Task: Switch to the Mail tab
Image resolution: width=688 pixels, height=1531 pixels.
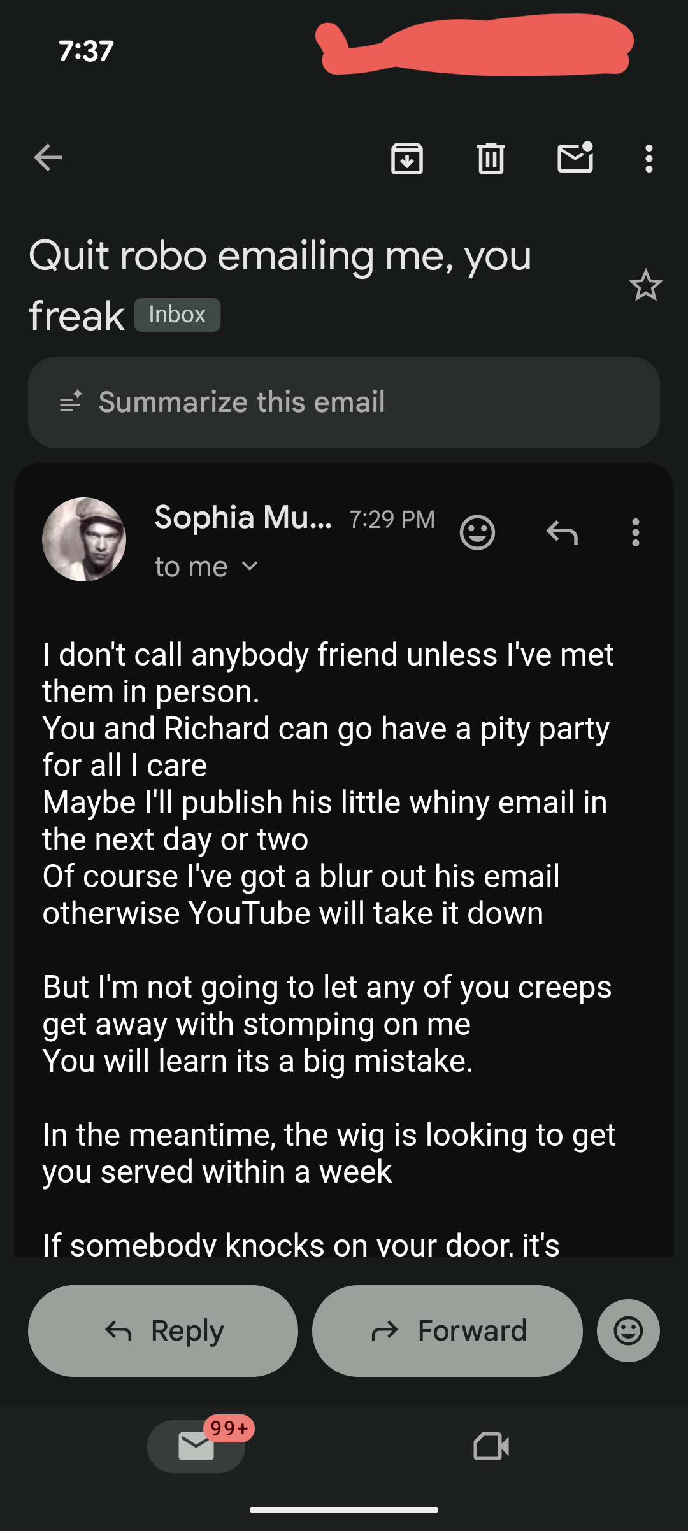Action: pyautogui.click(x=196, y=1446)
